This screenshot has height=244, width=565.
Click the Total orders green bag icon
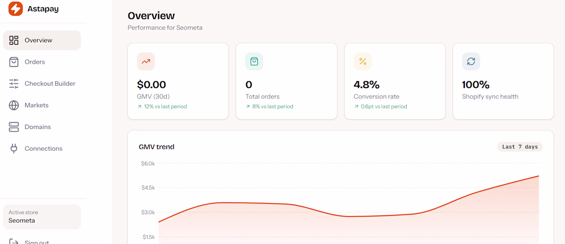pyautogui.click(x=254, y=61)
